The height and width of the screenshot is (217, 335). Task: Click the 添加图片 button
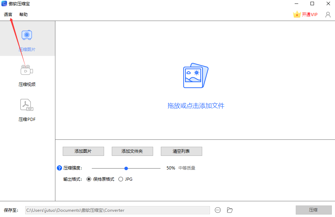(x=83, y=151)
